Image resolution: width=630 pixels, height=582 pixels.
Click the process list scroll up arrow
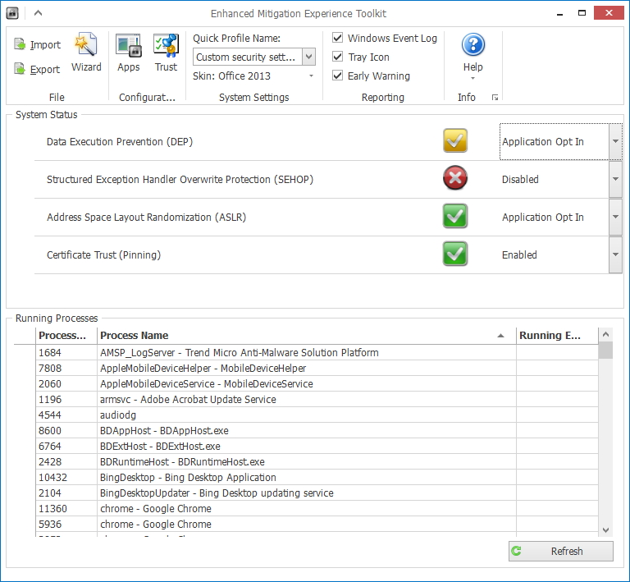605,334
